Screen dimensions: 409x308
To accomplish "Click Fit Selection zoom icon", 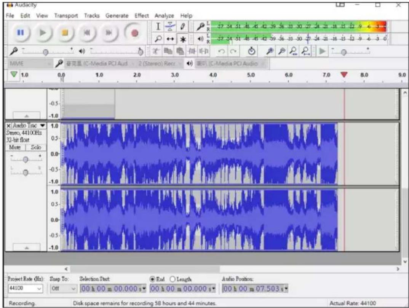I will tap(294, 51).
